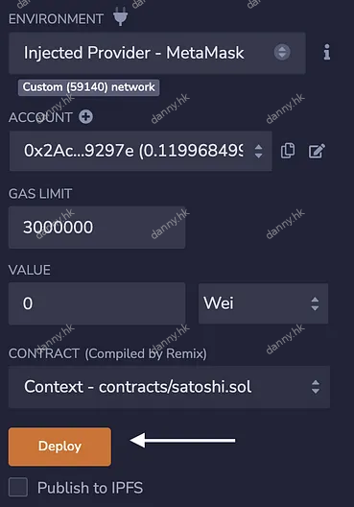Click the CONTRACT (Compiled by Remix) label

[x=107, y=353]
